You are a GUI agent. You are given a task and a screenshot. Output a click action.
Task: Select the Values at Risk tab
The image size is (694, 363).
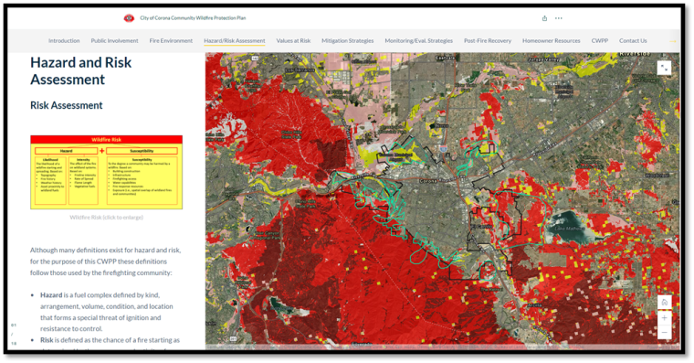(x=293, y=41)
